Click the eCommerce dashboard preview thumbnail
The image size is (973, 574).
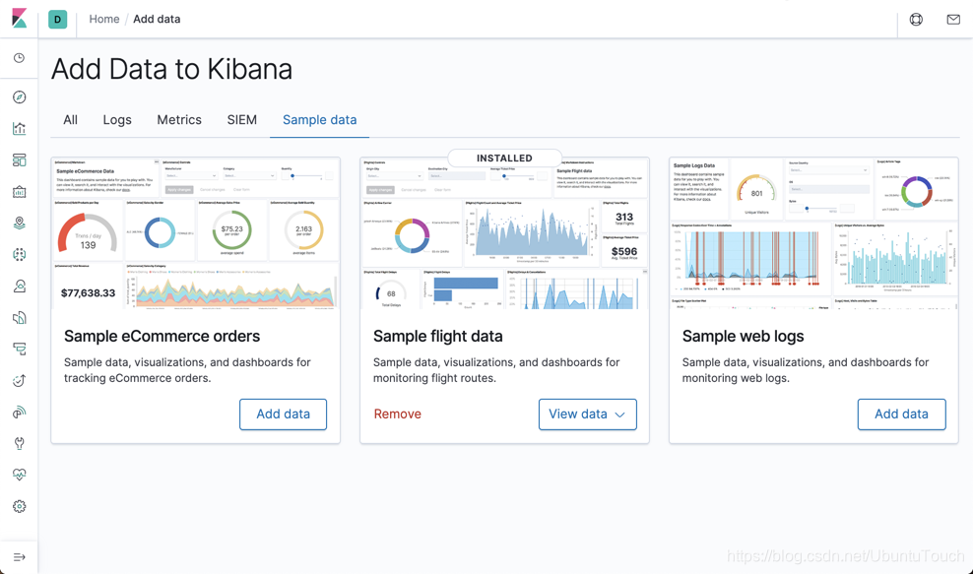(x=195, y=233)
